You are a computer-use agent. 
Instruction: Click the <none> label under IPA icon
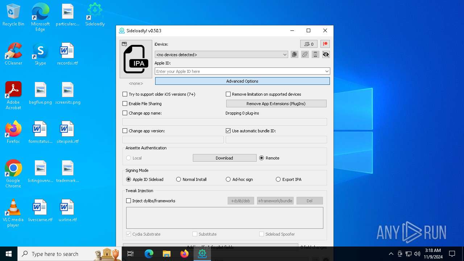[x=136, y=83]
